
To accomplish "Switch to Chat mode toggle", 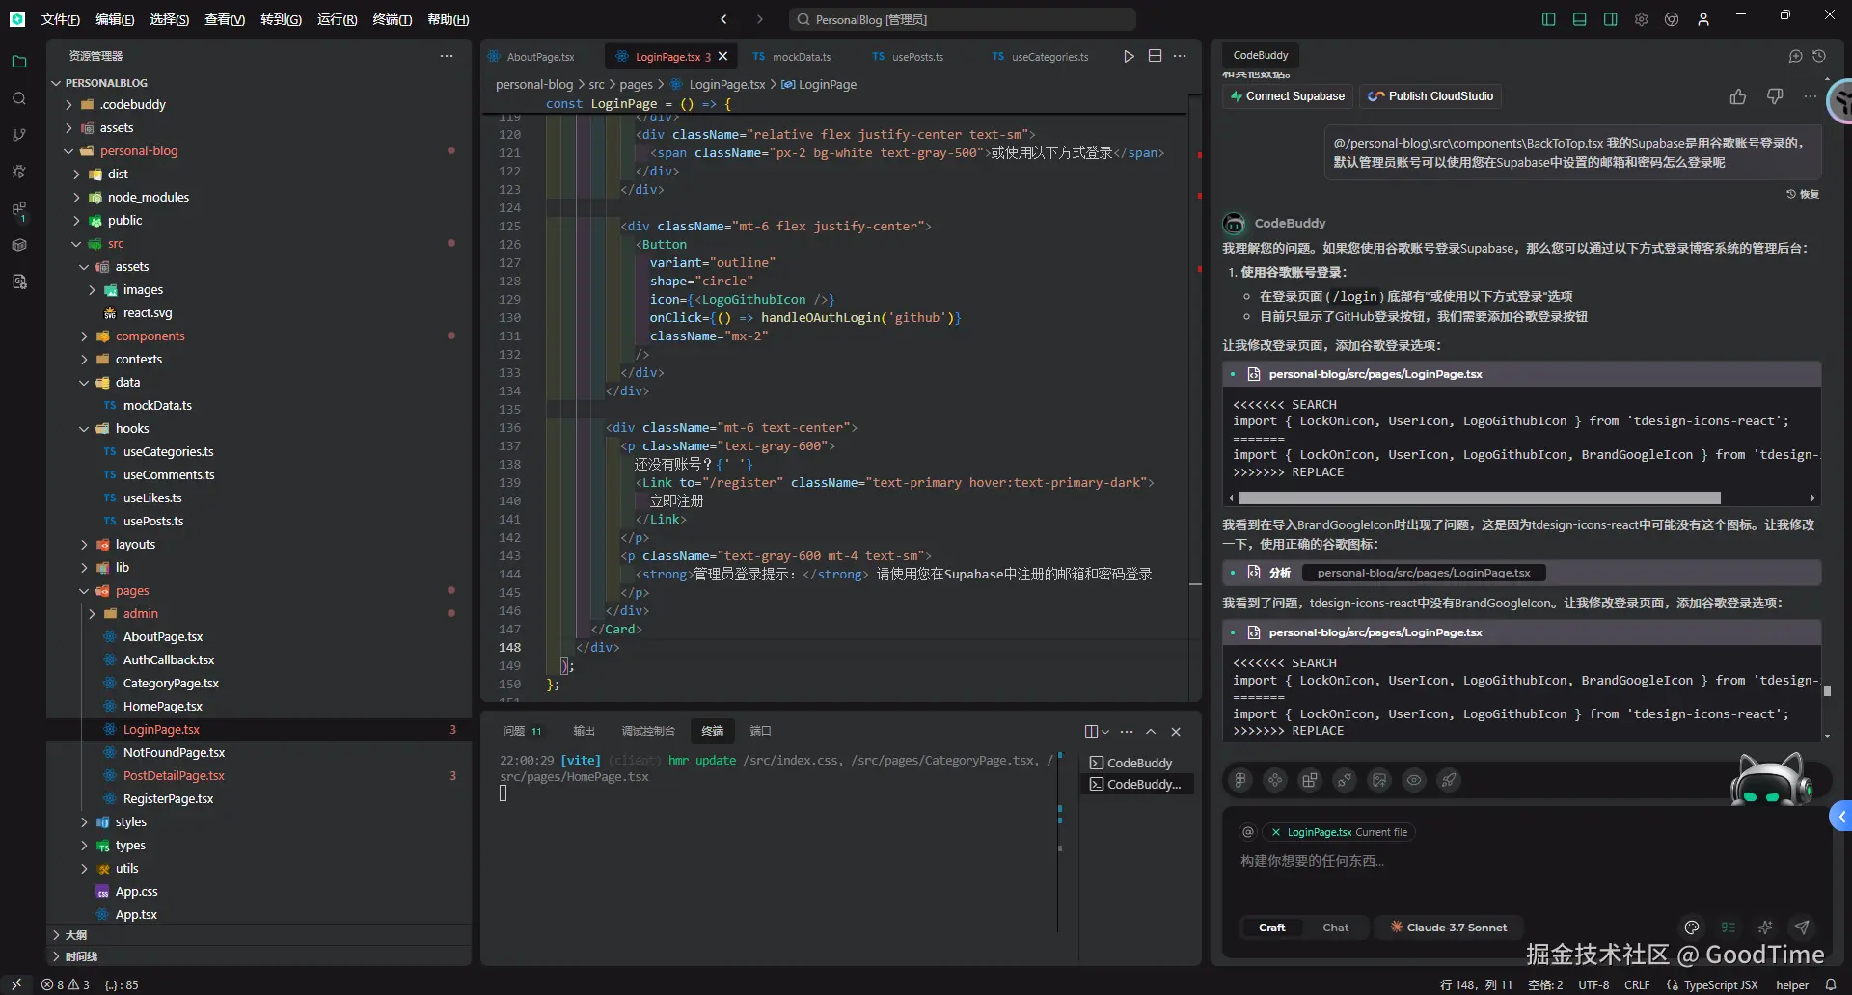I will [x=1335, y=928].
